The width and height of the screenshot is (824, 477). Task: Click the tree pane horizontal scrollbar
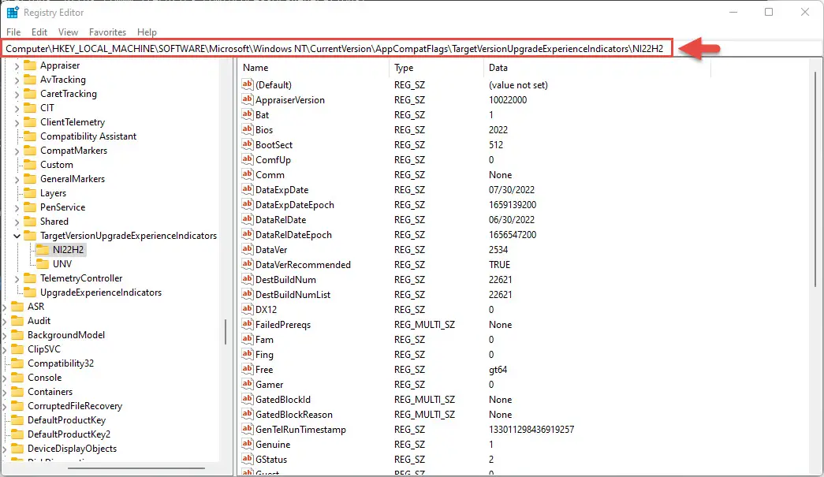[136, 468]
